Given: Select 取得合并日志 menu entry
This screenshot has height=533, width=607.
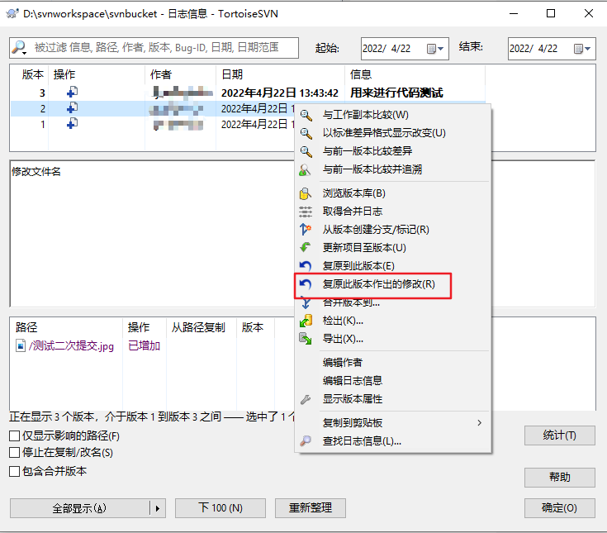Looking at the screenshot, I should (393, 212).
